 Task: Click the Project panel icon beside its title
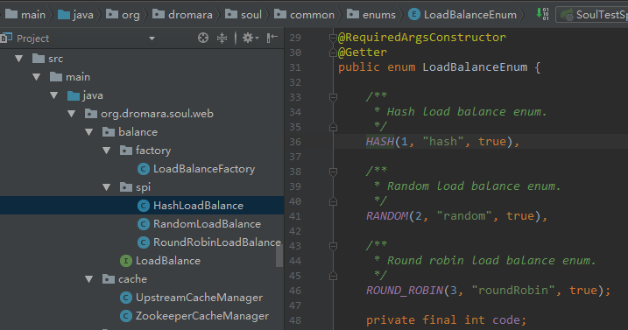6,38
